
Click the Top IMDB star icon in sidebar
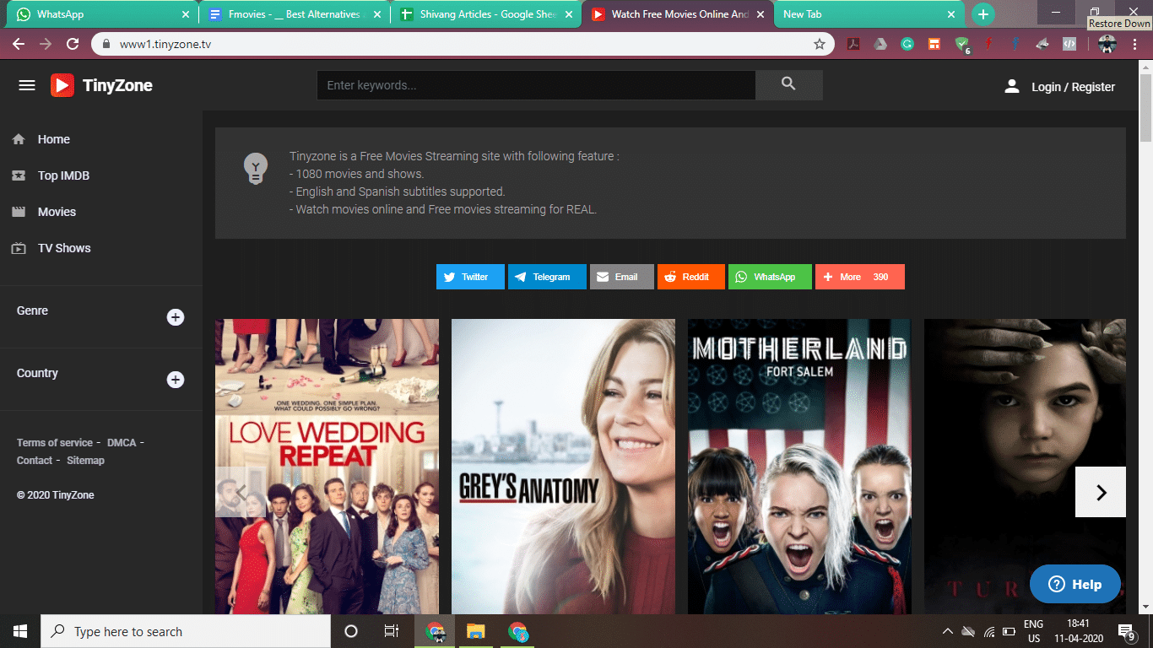tap(19, 175)
